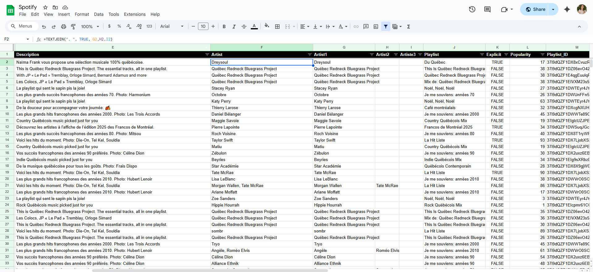
Task: Move the document using the folder icon
Action: click(x=55, y=7)
